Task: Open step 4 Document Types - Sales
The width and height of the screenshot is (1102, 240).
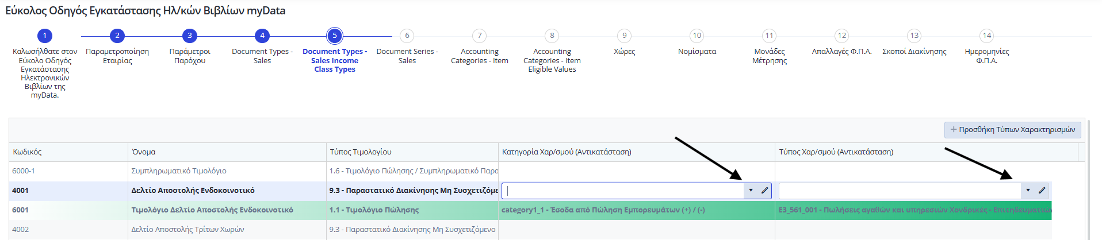Action: [262, 36]
